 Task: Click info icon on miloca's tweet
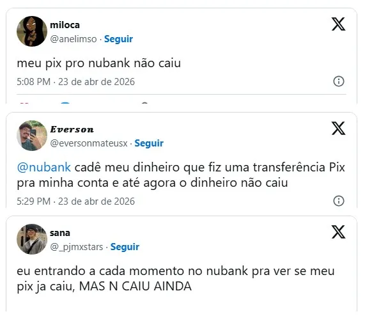coord(338,81)
